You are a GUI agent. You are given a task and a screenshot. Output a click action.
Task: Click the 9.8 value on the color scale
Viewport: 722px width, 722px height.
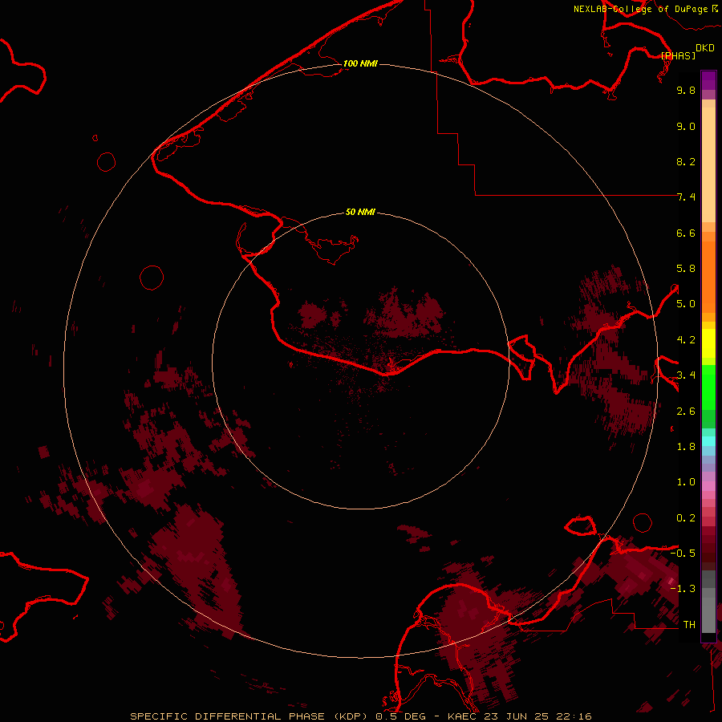pos(686,91)
